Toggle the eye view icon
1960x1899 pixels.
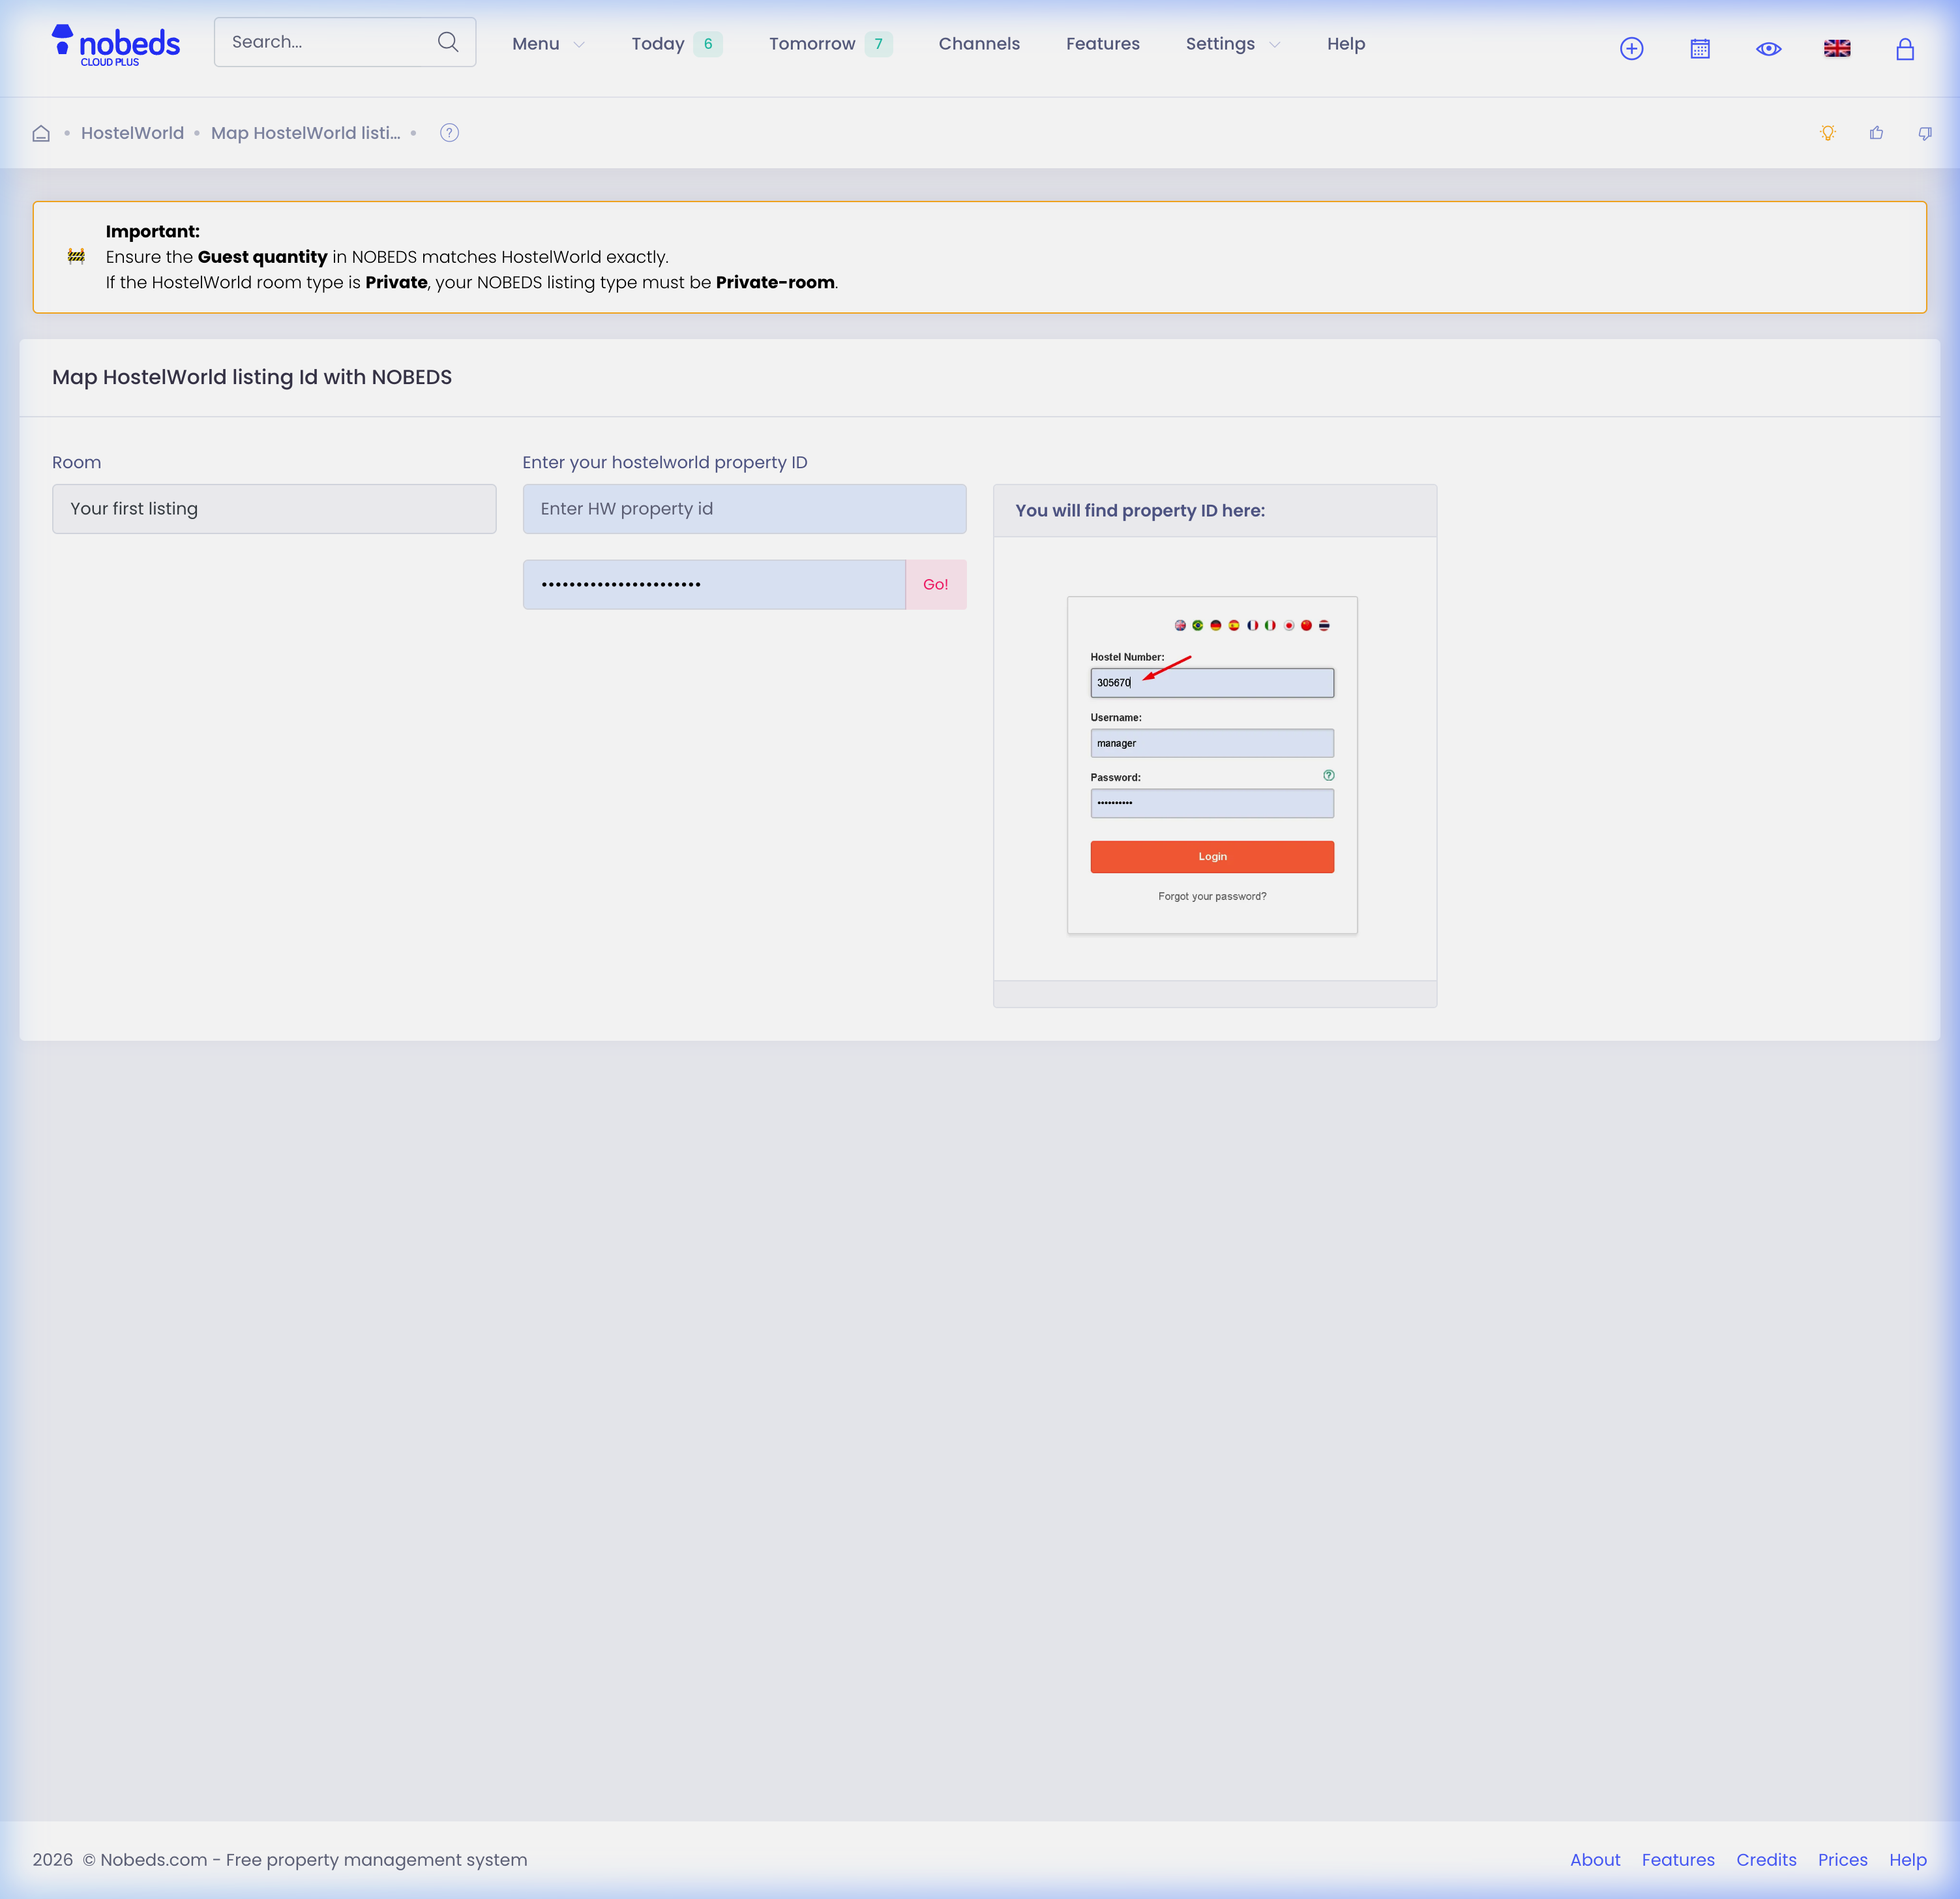pyautogui.click(x=1768, y=48)
